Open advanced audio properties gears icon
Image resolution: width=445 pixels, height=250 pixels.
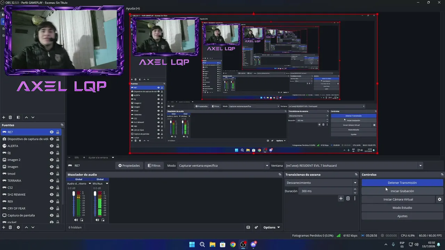(256, 227)
